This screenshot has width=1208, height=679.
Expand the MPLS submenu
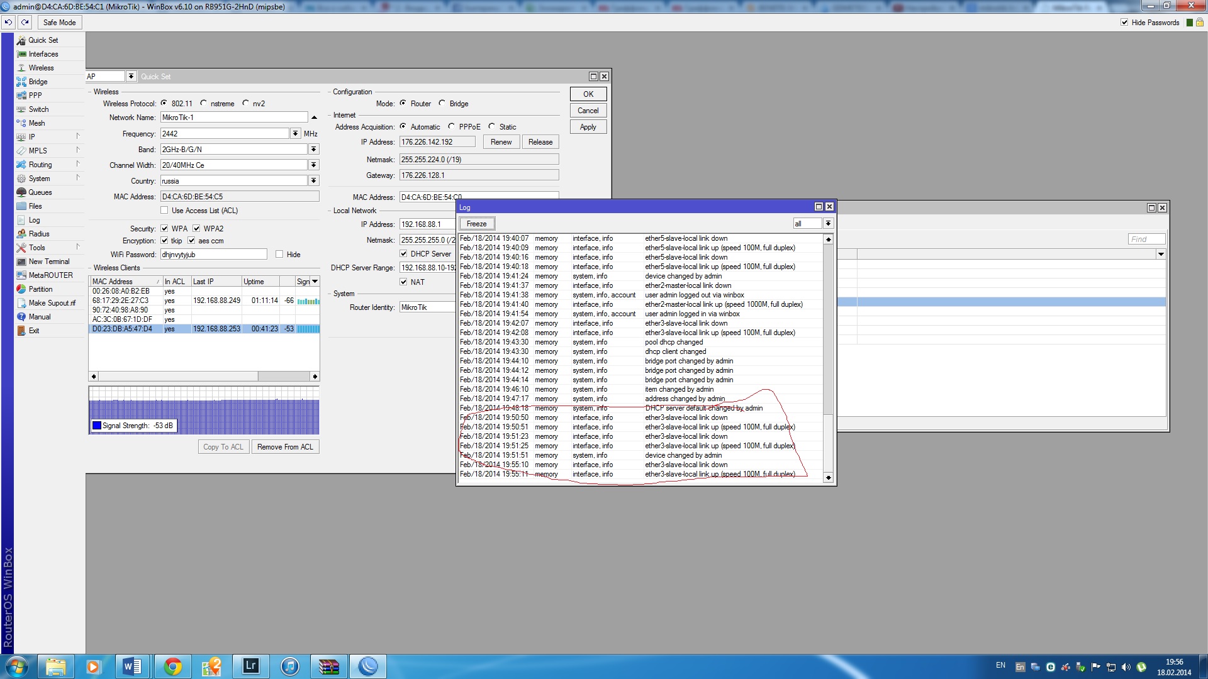78,150
